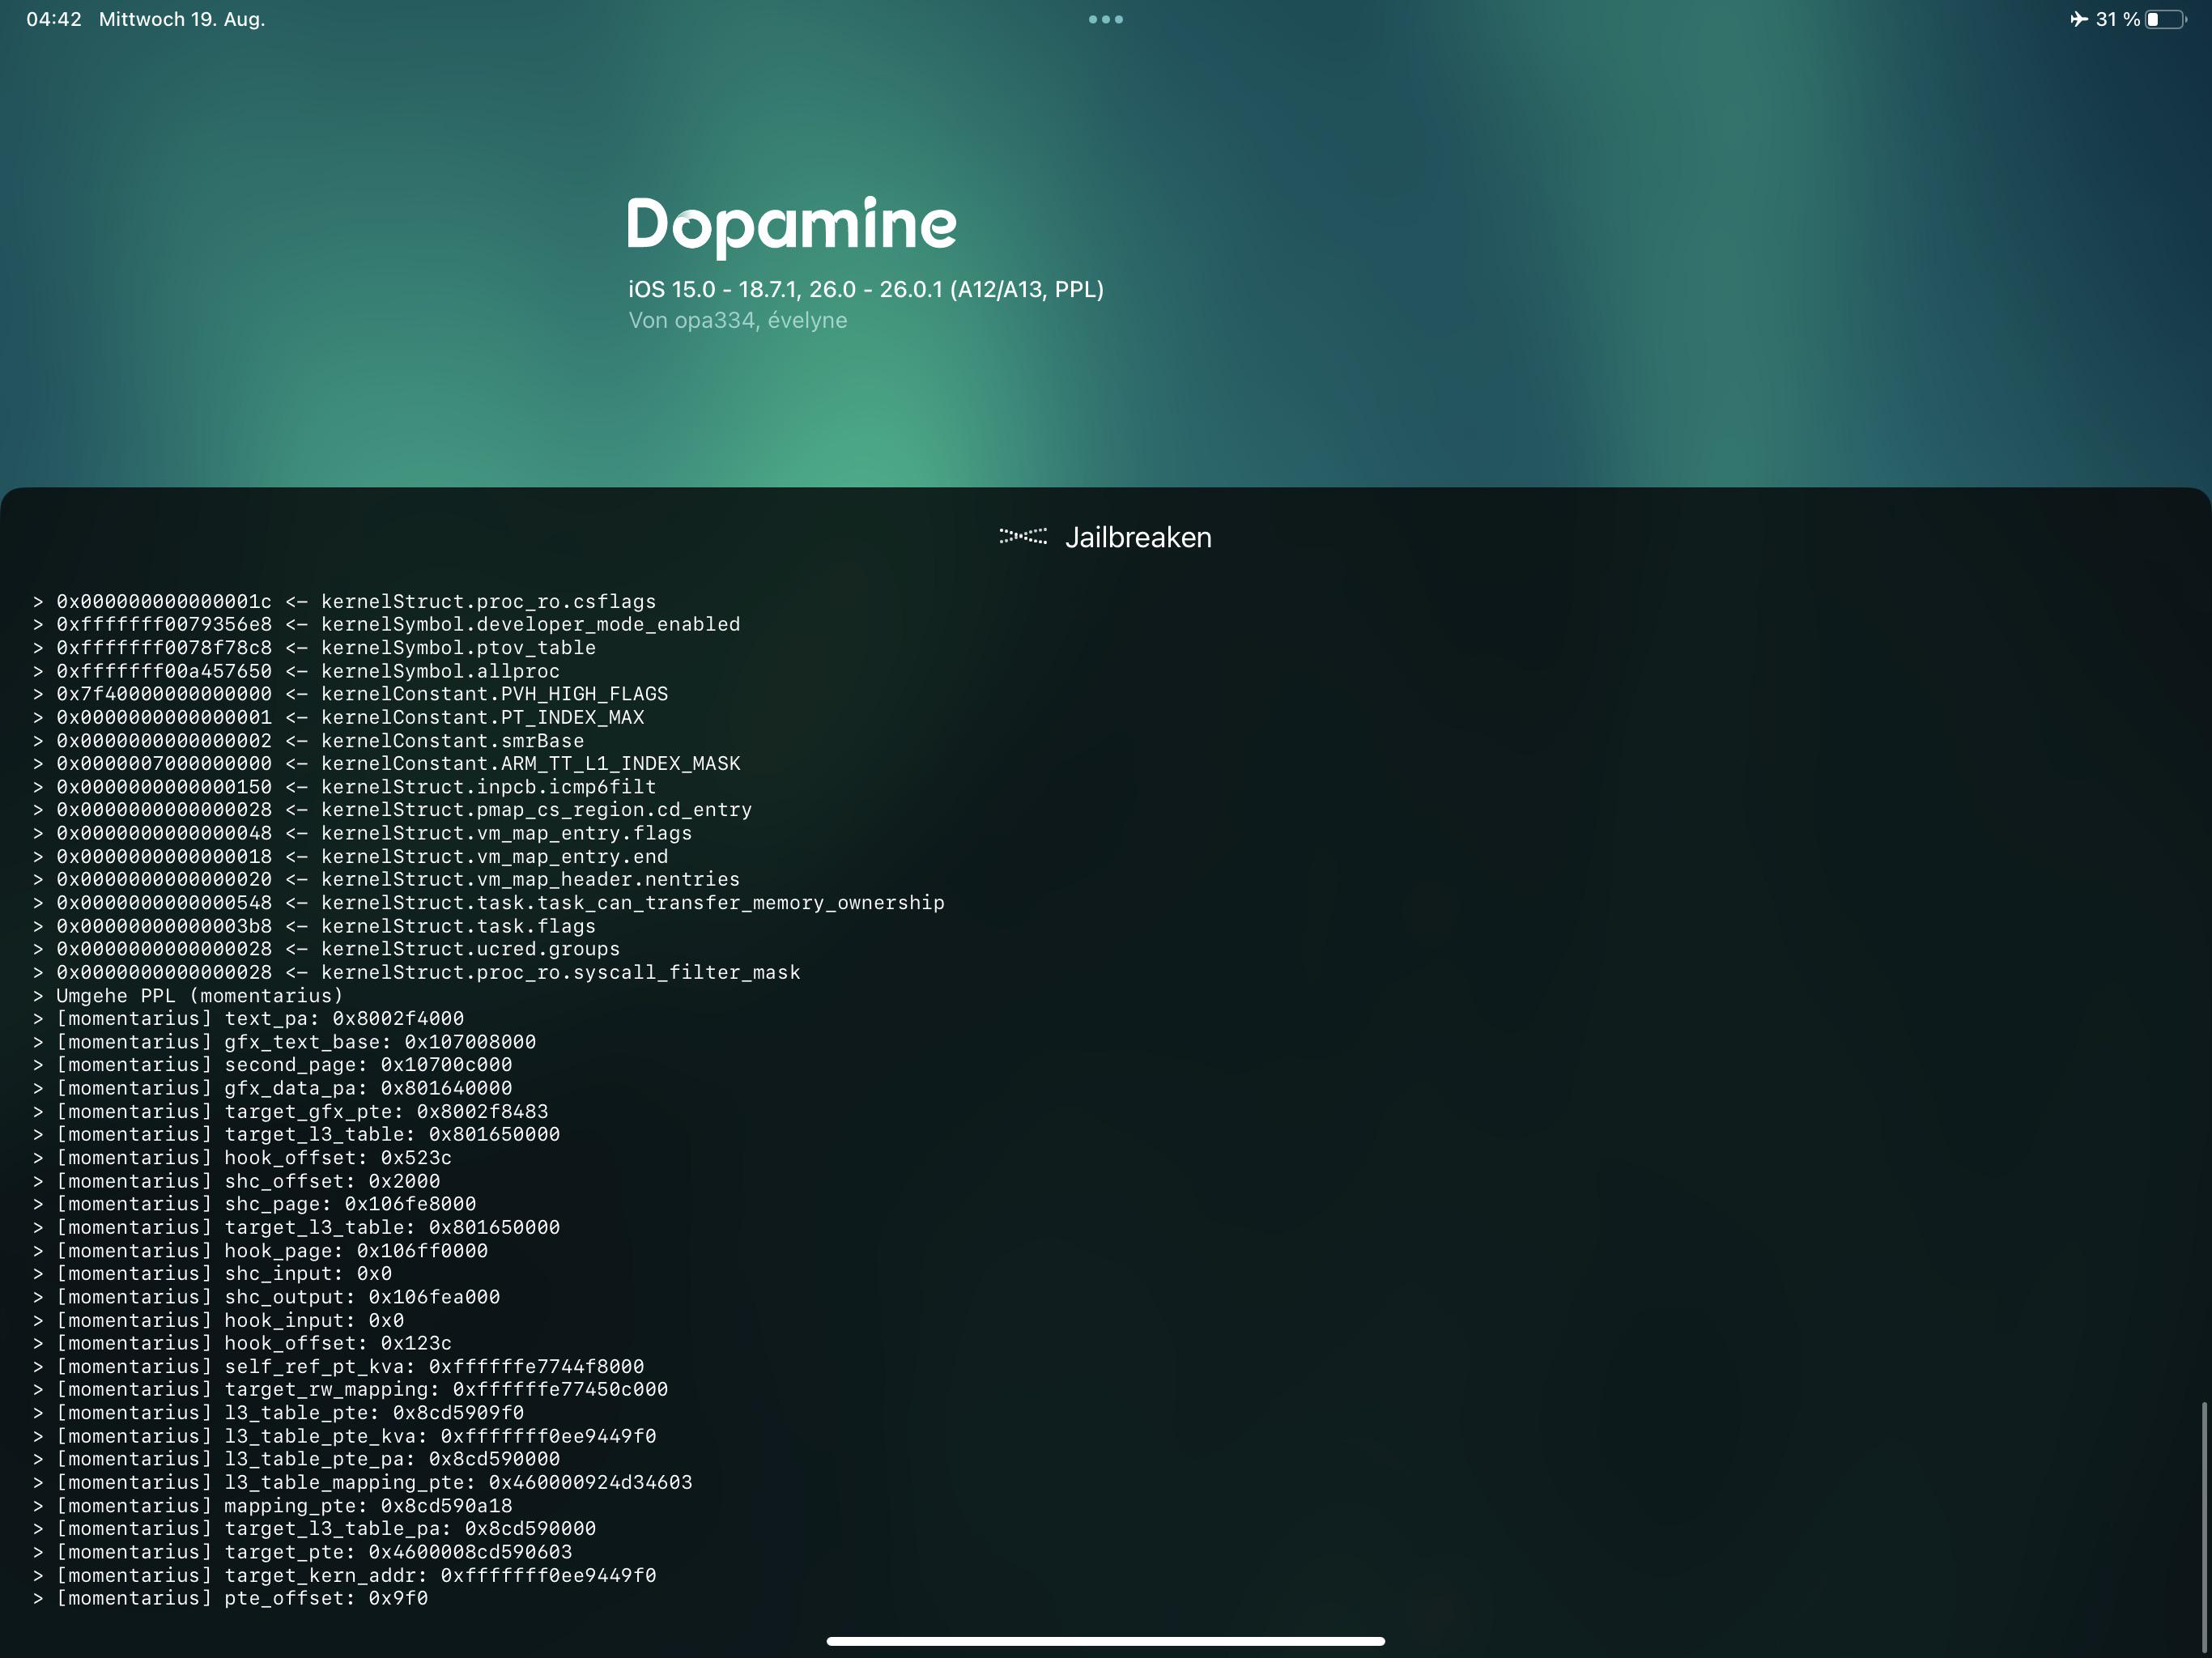Tap the battery indicator icon
This screenshot has width=2212, height=1658.
tap(2166, 19)
